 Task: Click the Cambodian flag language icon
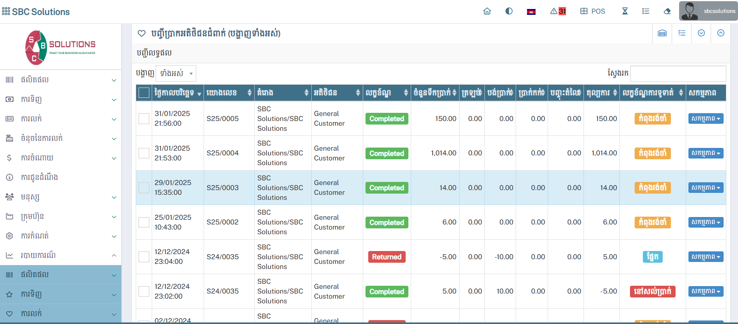[x=531, y=12]
